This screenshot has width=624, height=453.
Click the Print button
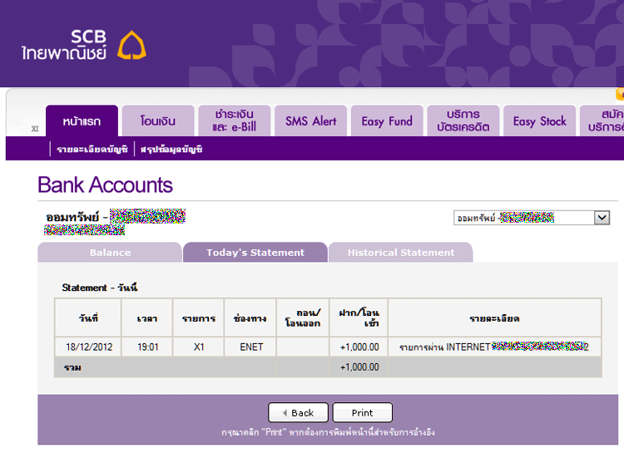point(362,413)
